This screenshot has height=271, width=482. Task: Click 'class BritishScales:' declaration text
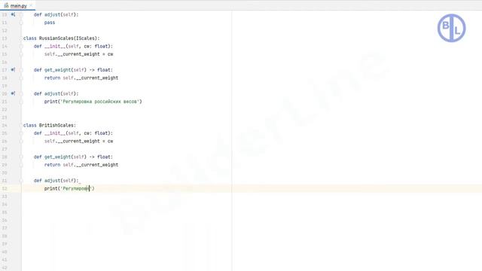pyautogui.click(x=50, y=125)
